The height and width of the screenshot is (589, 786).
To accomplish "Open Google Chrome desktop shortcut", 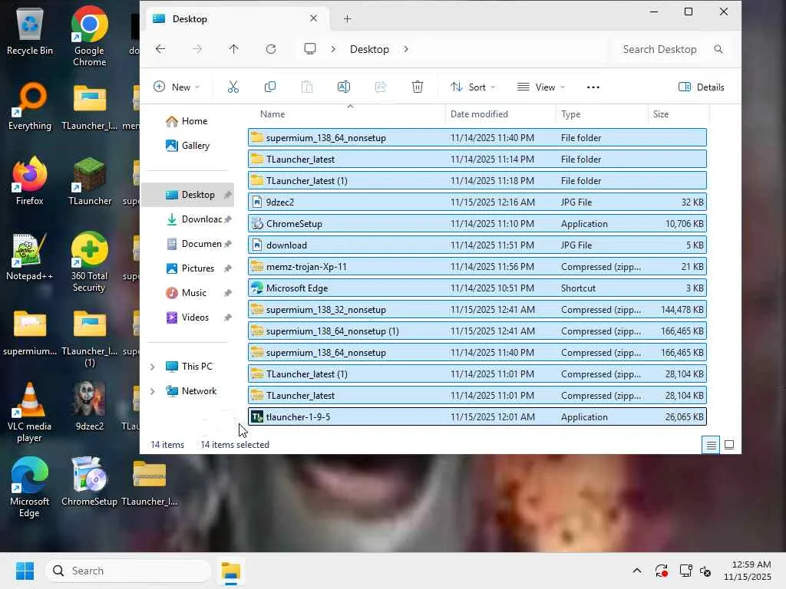I will coord(89,37).
